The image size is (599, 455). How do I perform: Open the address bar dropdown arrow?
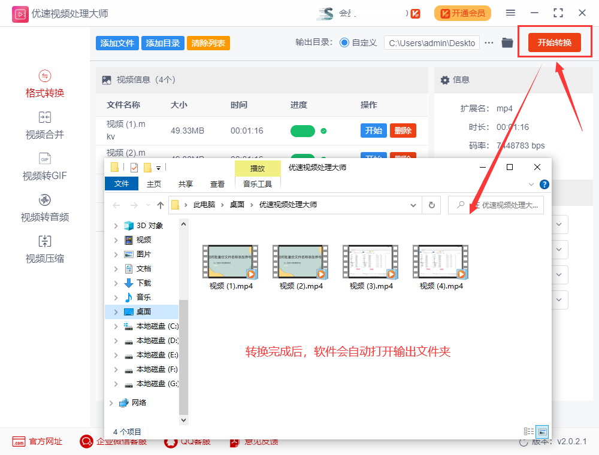pos(413,205)
